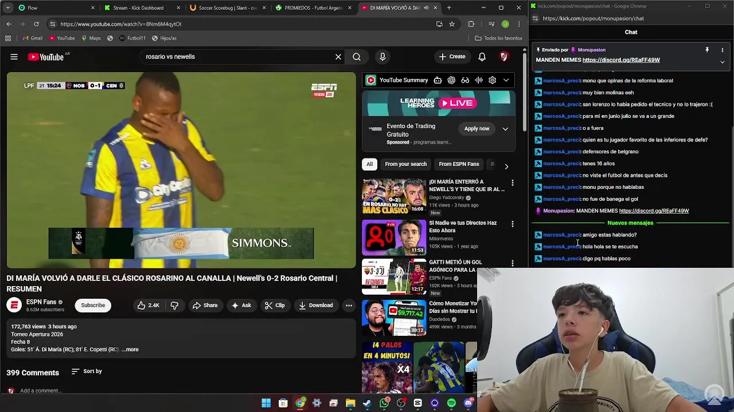This screenshot has height=412, width=734.
Task: Open the Windows Start menu
Action: click(266, 403)
